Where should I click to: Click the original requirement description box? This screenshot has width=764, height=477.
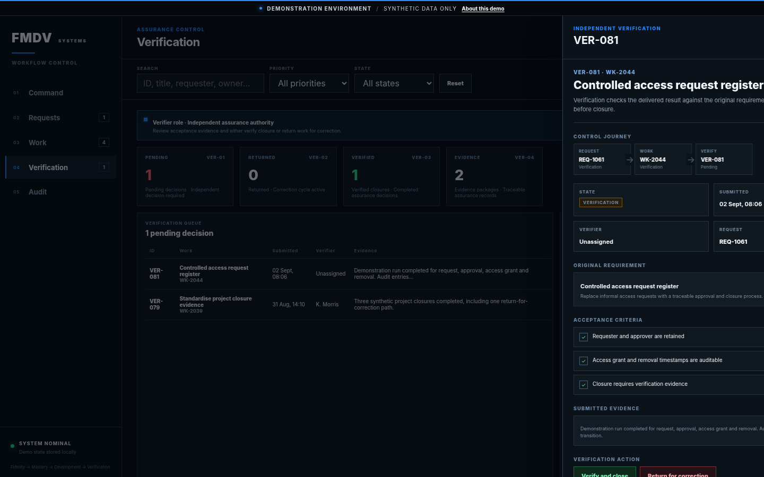pyautogui.click(x=669, y=289)
